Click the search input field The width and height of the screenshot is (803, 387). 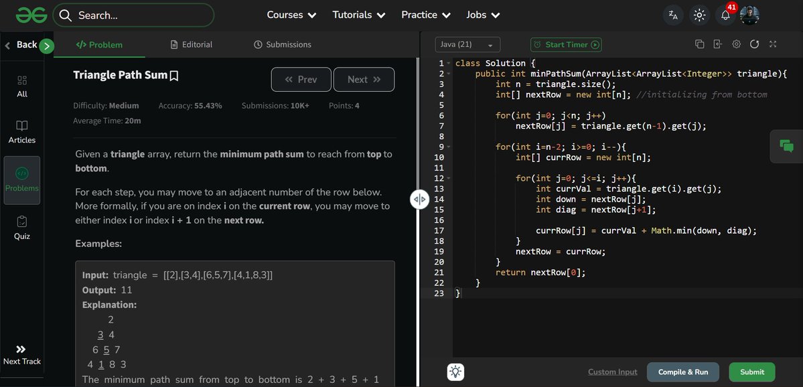point(134,14)
